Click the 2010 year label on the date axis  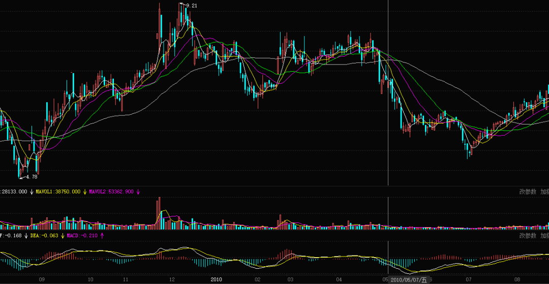click(217, 279)
